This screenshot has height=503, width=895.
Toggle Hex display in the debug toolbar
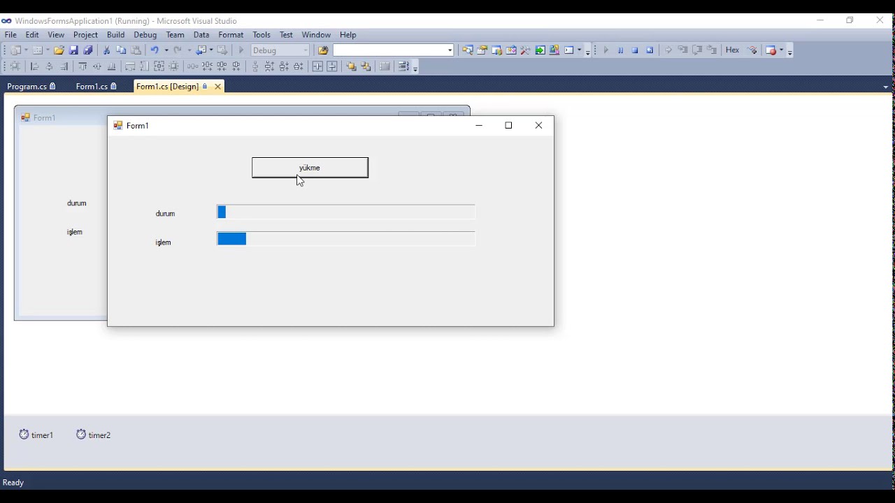tap(732, 50)
